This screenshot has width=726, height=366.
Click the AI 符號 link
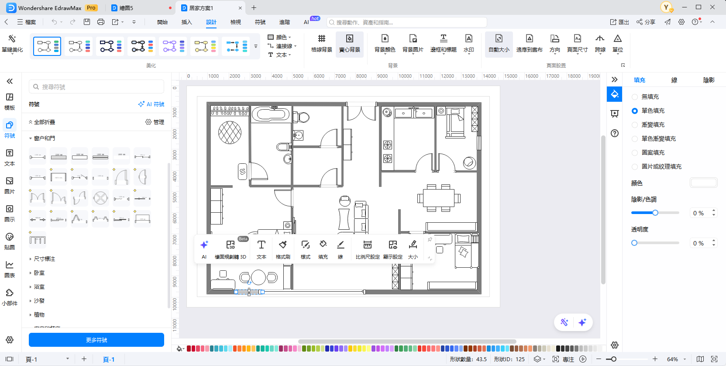[x=151, y=104]
